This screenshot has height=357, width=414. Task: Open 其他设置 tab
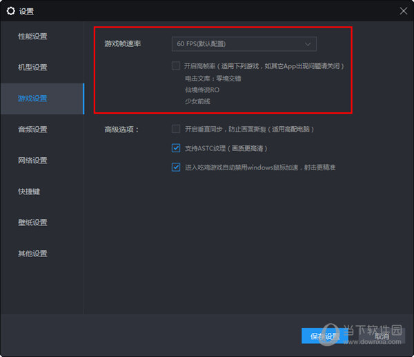point(32,254)
